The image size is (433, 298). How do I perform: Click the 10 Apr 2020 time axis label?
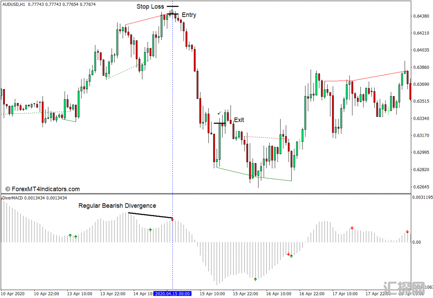(13, 294)
